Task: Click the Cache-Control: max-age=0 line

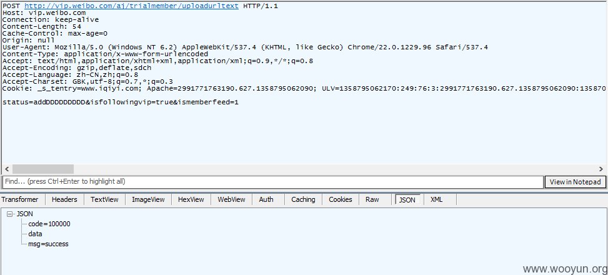Action: 55,34
